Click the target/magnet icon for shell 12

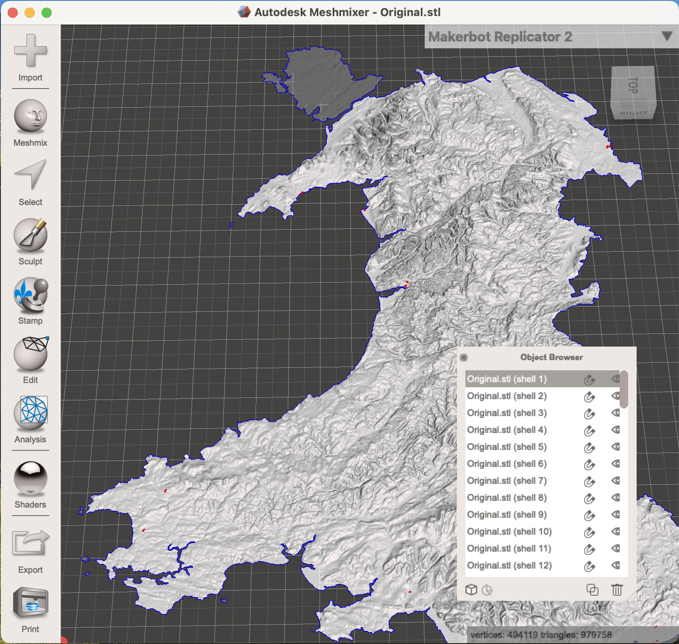pyautogui.click(x=590, y=566)
